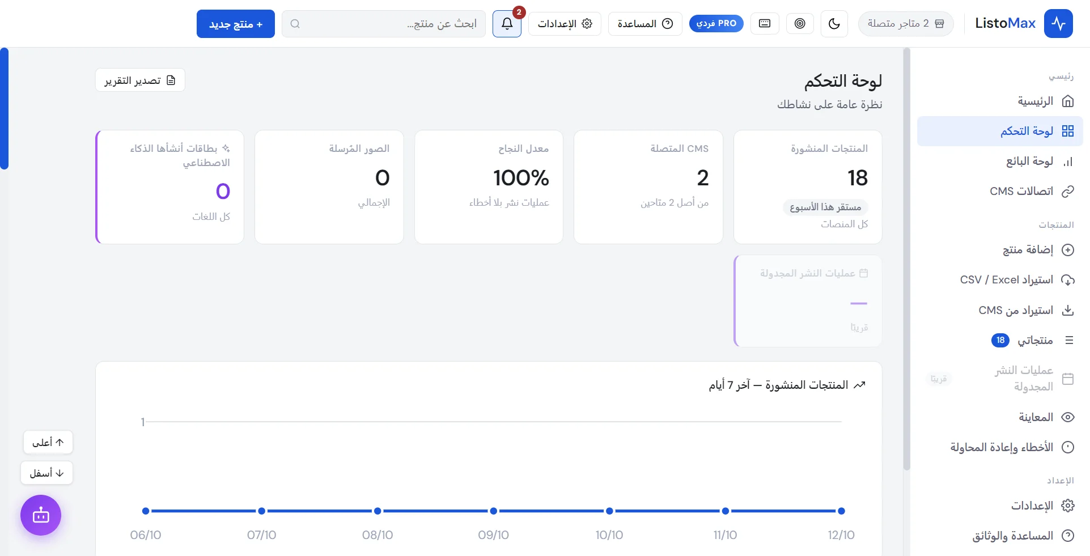The image size is (1090, 556).
Task: Click the مستقر هذا الأسبوع status chip
Action: coord(825,207)
